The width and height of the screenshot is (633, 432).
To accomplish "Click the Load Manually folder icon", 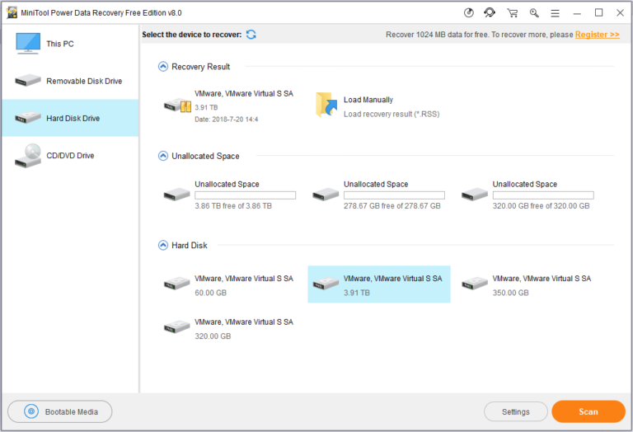I will 326,105.
